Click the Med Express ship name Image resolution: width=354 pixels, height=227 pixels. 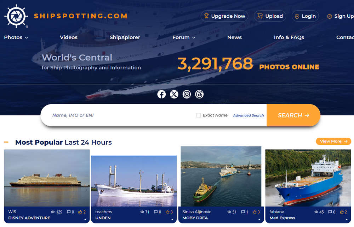pyautogui.click(x=282, y=218)
